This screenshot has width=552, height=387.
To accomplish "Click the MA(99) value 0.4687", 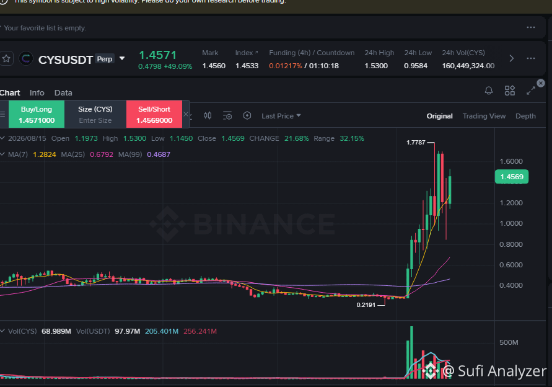I will coord(159,154).
